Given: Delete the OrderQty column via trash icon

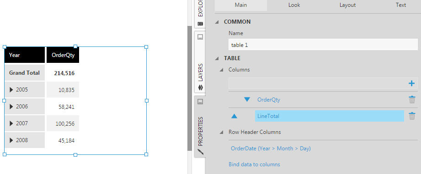Looking at the screenshot, I should pyautogui.click(x=412, y=100).
